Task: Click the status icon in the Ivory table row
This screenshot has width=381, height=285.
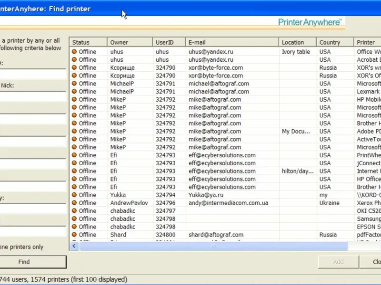Action: tap(74, 52)
